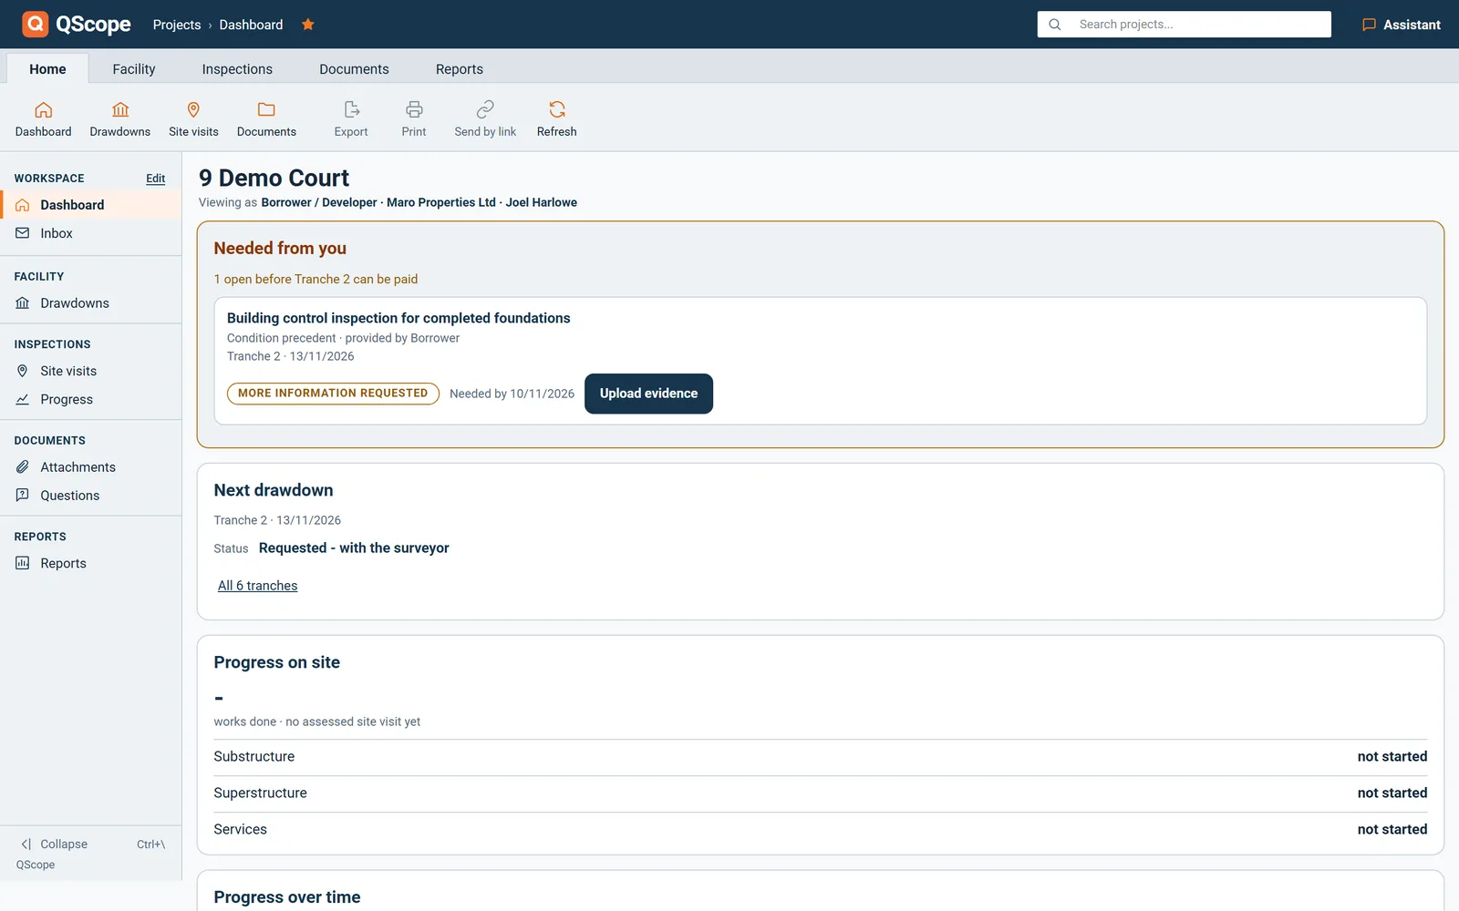Click Edit link beside Workspace

(156, 179)
